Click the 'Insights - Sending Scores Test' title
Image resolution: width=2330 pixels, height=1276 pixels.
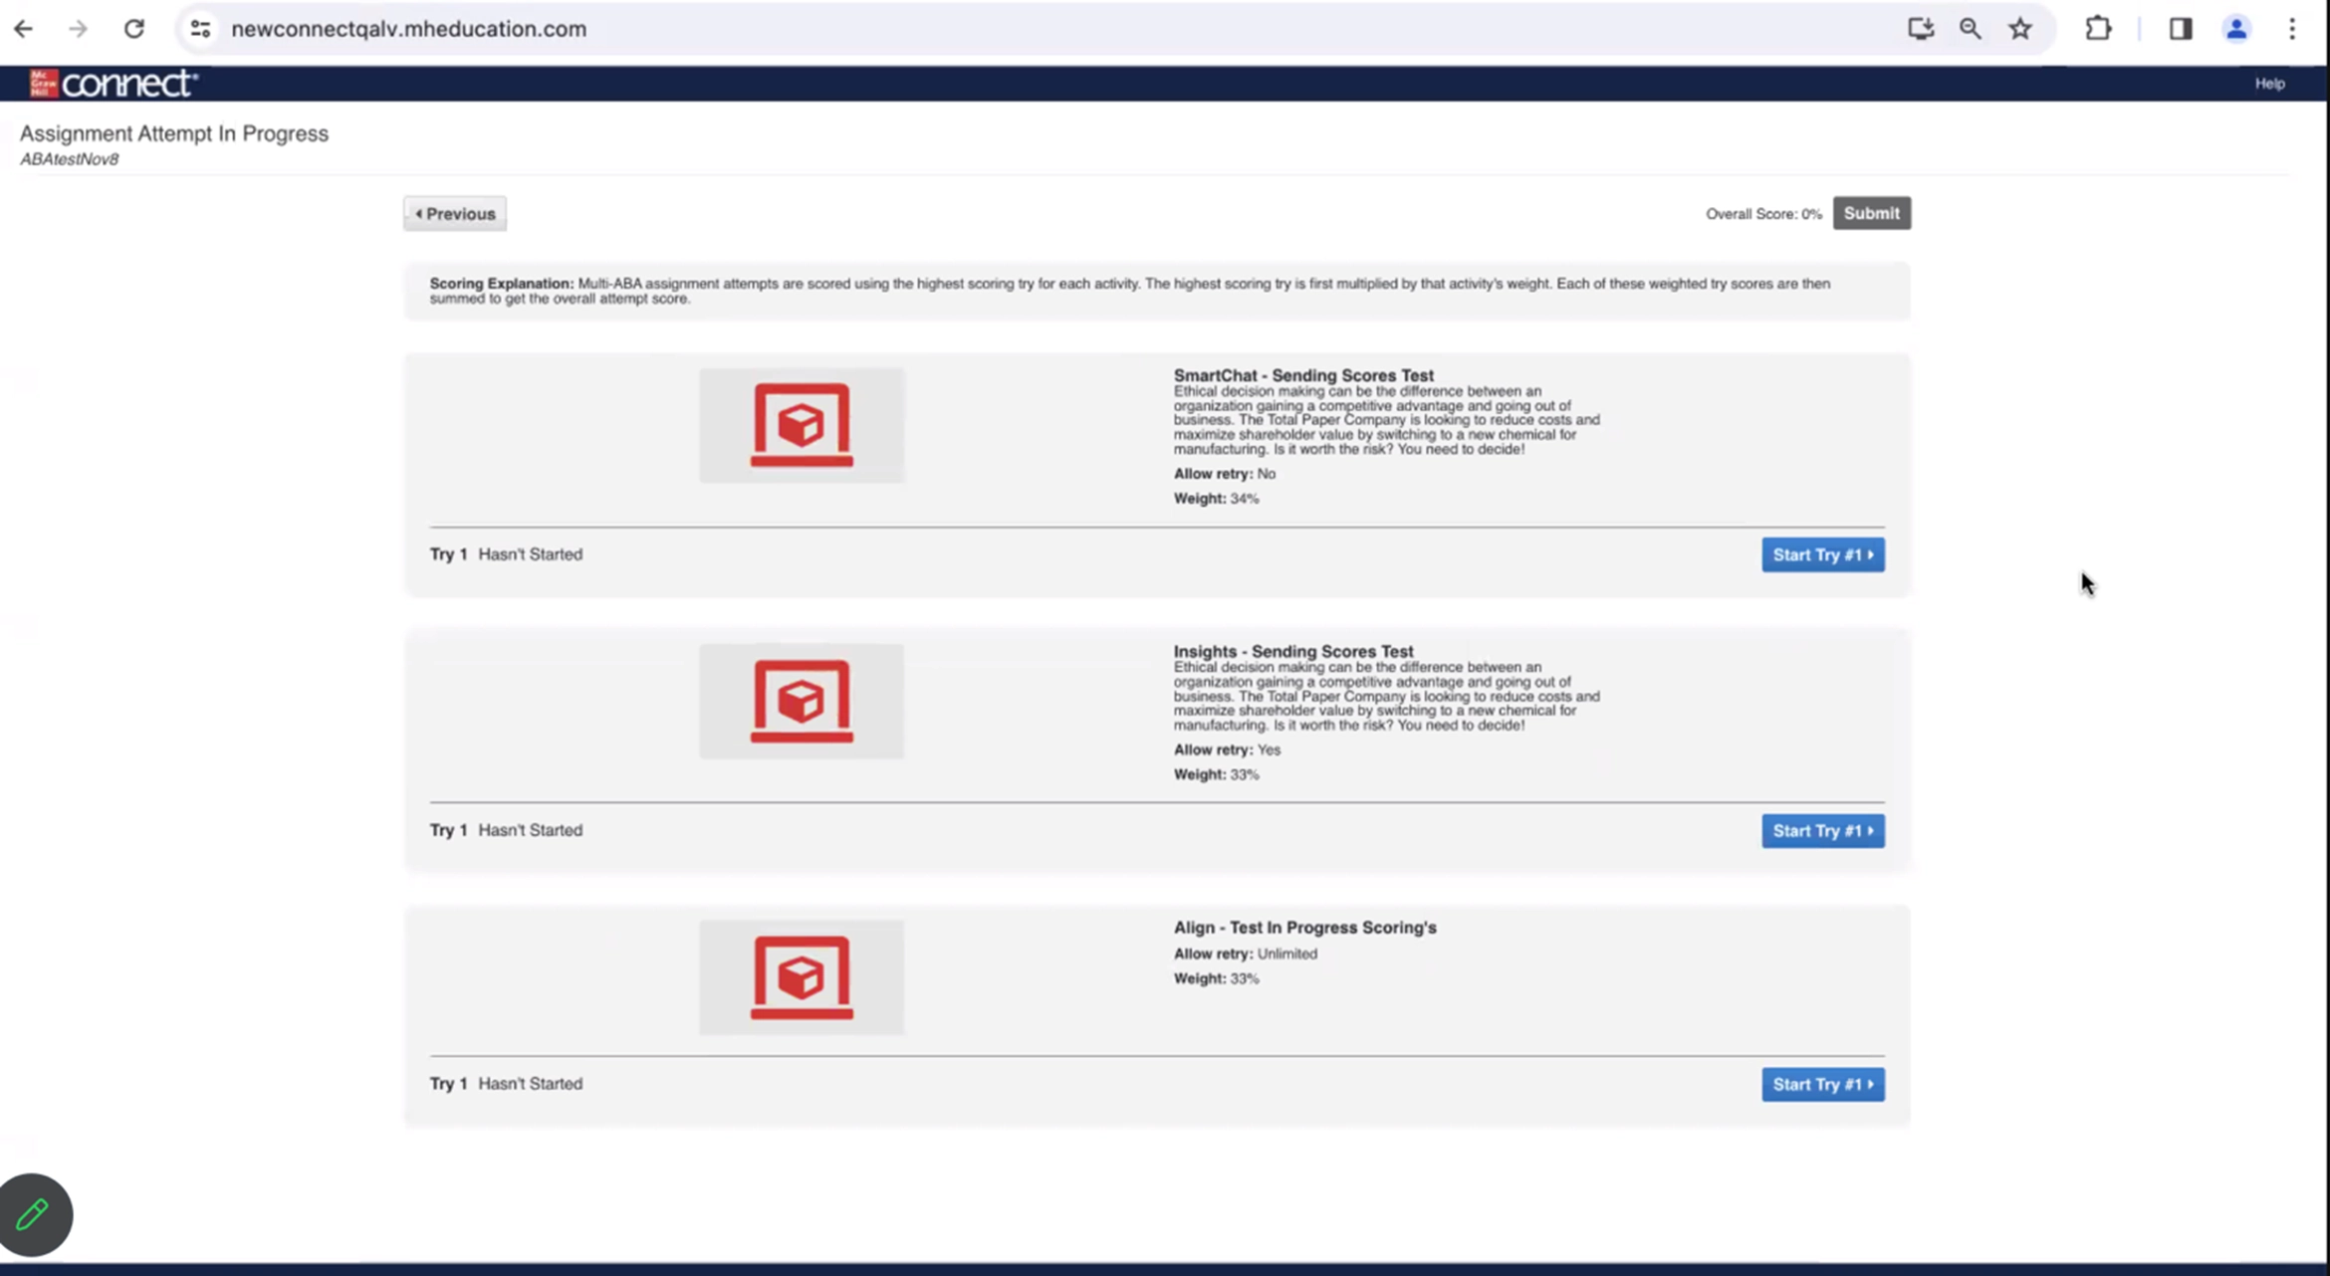click(1293, 651)
